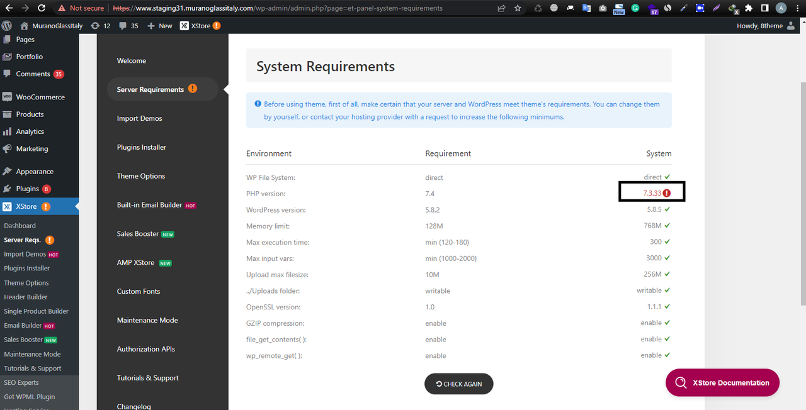Open XStore Documentation search button
The height and width of the screenshot is (410, 806).
point(722,382)
